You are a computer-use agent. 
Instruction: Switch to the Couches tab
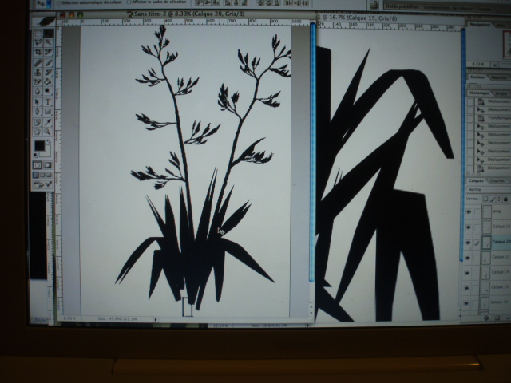(x=497, y=181)
